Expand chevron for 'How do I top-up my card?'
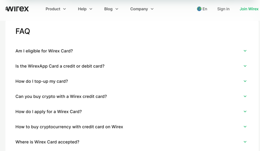Screen dimensions: 260x151 click(x=245, y=81)
